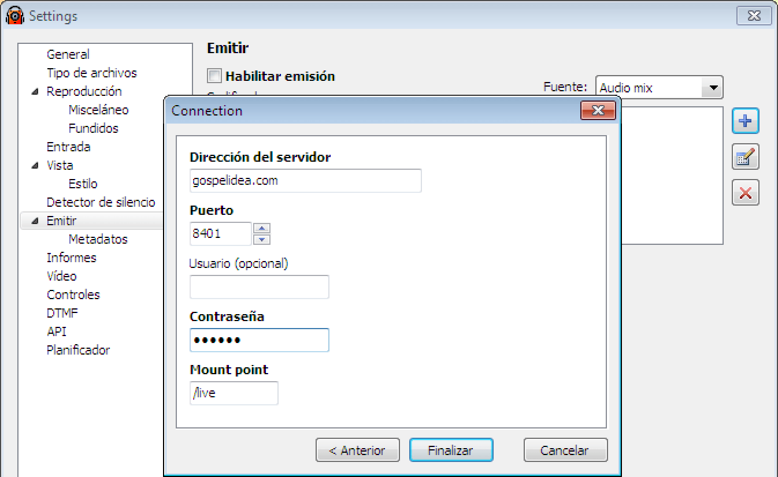Click the Mount point field
Image resolution: width=778 pixels, height=477 pixels.
tap(234, 393)
